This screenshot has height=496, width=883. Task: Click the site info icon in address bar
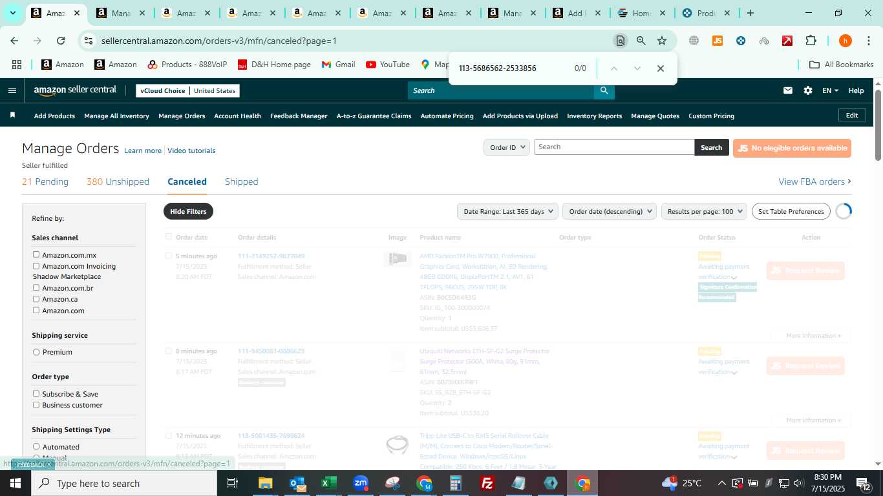[89, 41]
